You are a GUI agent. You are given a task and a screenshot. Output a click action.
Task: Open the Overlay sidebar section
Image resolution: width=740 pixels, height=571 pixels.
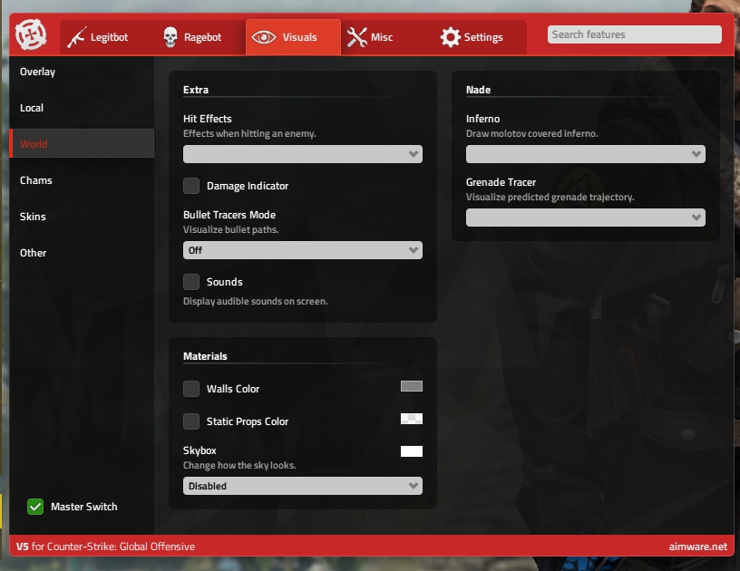pyautogui.click(x=37, y=72)
